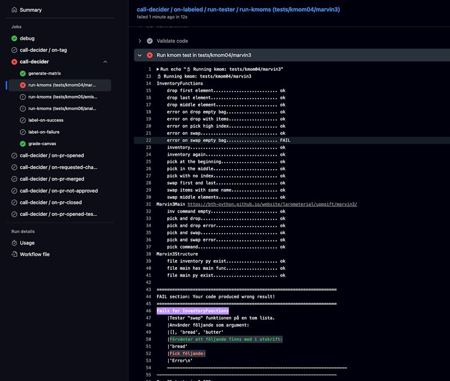Click green check icon beside debug job
The image size is (450, 381).
(15, 38)
